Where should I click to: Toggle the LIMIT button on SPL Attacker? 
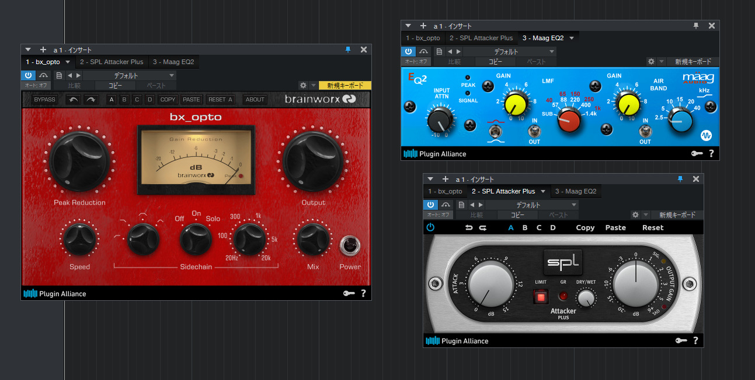[541, 297]
